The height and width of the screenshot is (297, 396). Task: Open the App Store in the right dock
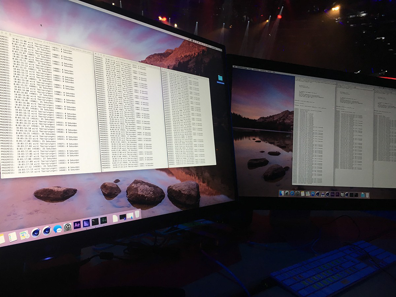[x=313, y=194]
